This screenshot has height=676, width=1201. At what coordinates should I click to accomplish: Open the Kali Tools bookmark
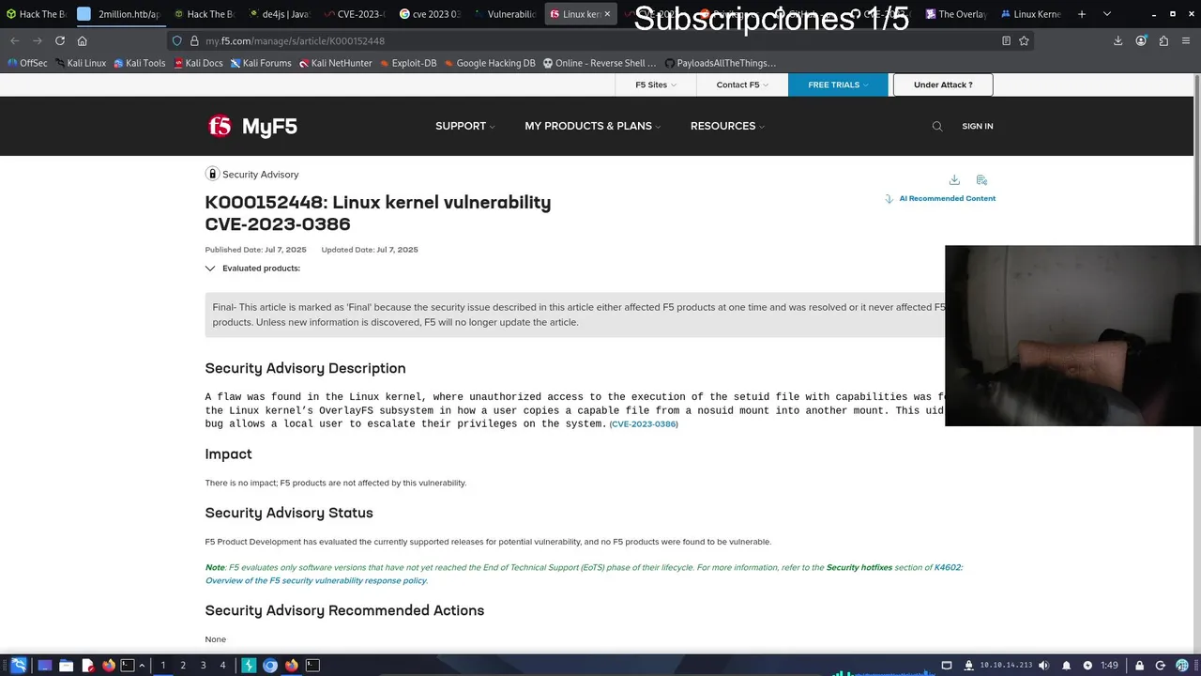pos(140,63)
